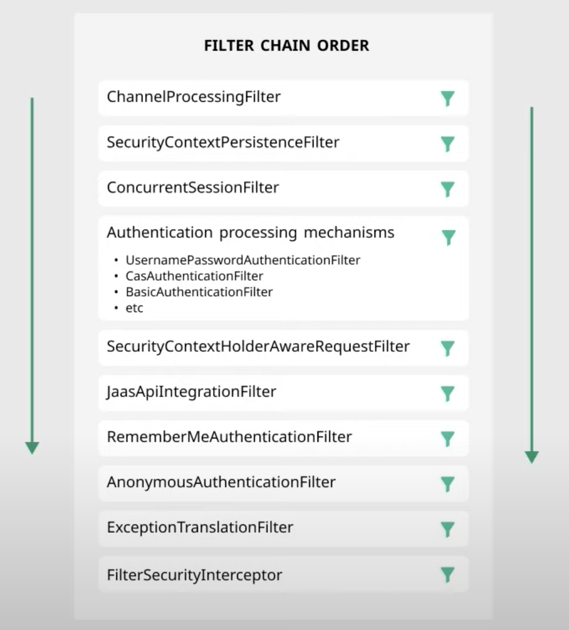
Task: Click the funnel icon by Authentication processing mechanisms
Action: [x=448, y=237]
